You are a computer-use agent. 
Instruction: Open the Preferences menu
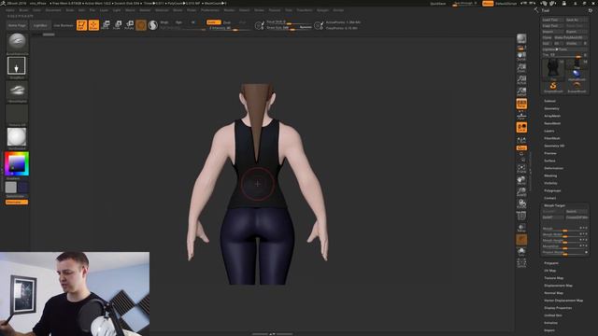click(x=210, y=10)
